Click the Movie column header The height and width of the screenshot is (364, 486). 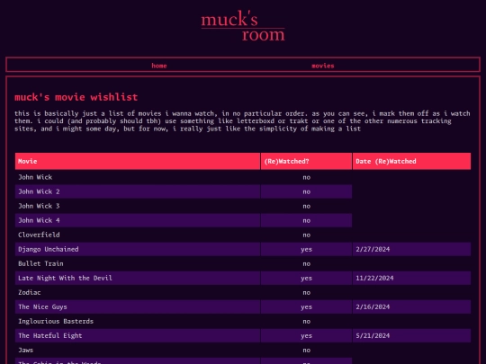tap(138, 161)
